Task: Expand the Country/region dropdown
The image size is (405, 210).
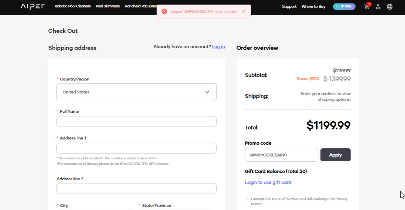Action: click(136, 92)
